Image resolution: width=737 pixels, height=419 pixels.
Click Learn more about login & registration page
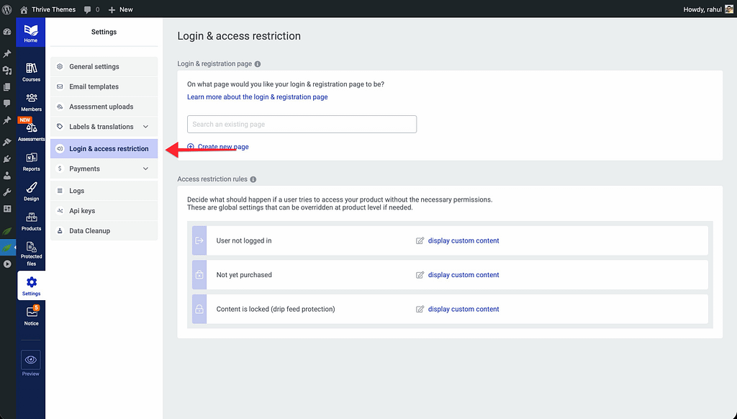[x=257, y=97]
